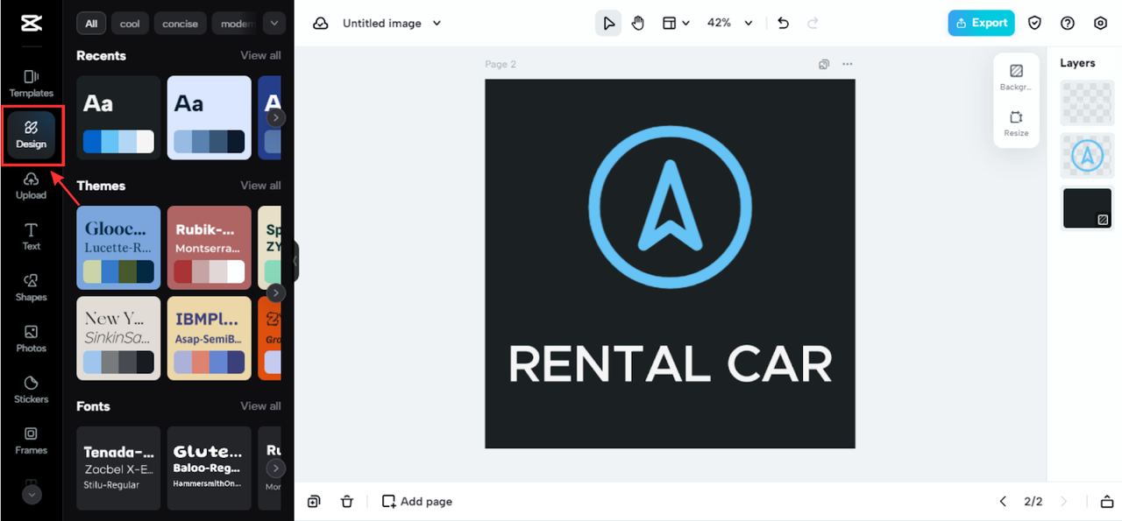The width and height of the screenshot is (1122, 521).
Task: Delete the current page trash icon
Action: click(x=347, y=502)
